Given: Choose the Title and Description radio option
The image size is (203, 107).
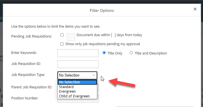Looking at the screenshot, I should coord(131,53).
